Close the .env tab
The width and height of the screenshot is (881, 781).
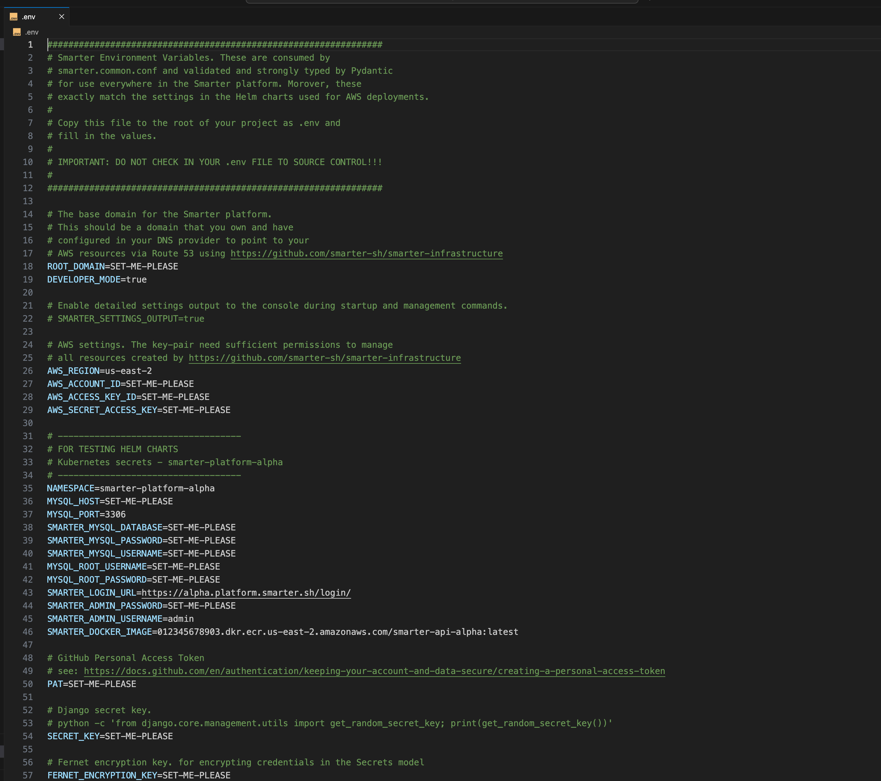pos(62,17)
